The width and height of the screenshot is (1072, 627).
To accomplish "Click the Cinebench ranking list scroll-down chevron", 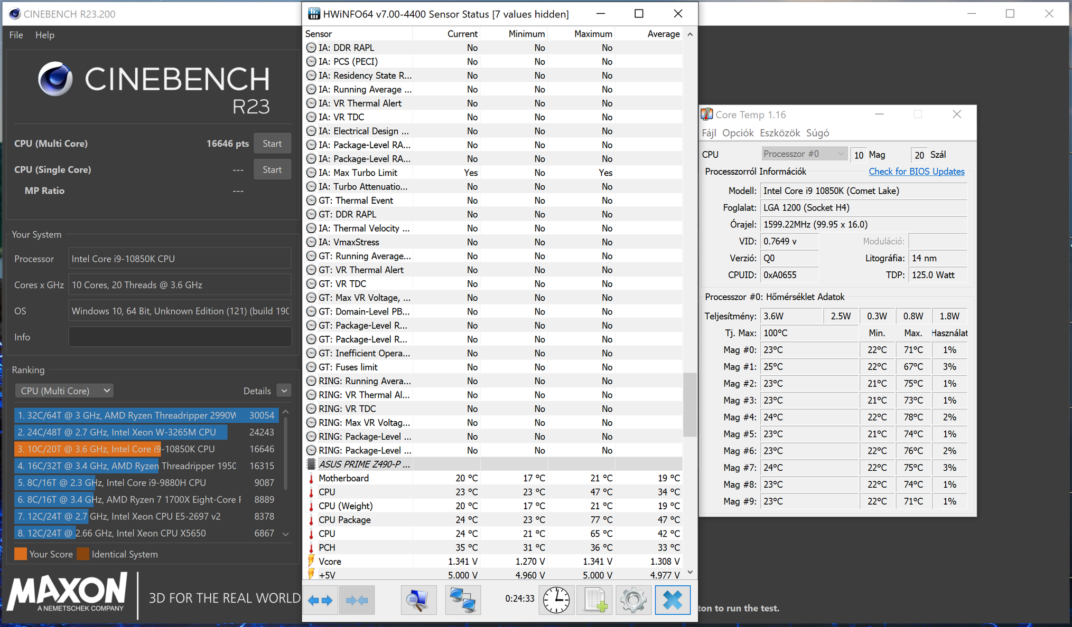I will (286, 534).
